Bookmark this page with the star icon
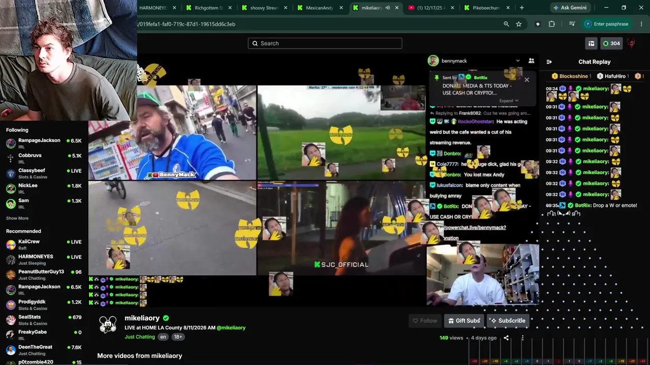The height and width of the screenshot is (365, 650). (x=518, y=24)
